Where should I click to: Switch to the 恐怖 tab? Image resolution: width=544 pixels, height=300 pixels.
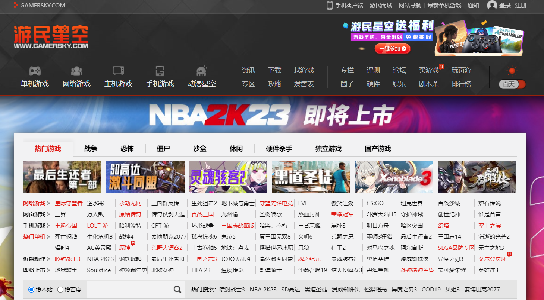pos(127,149)
